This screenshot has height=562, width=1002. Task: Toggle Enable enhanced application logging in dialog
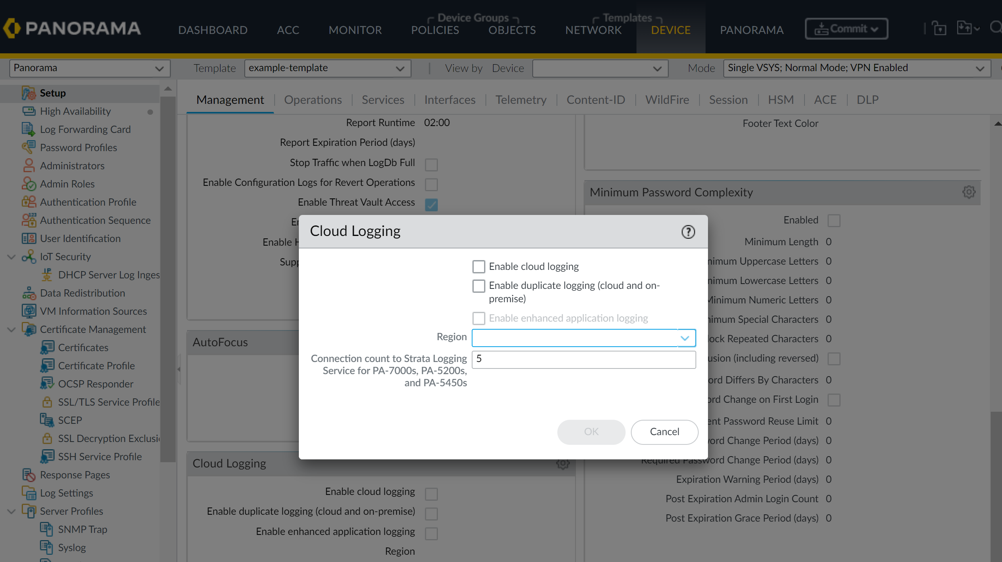[479, 318]
